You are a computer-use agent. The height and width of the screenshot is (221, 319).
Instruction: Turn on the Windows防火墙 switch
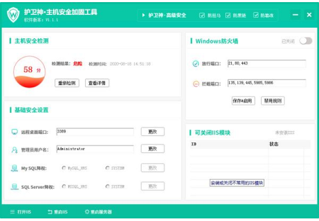coord(306,41)
